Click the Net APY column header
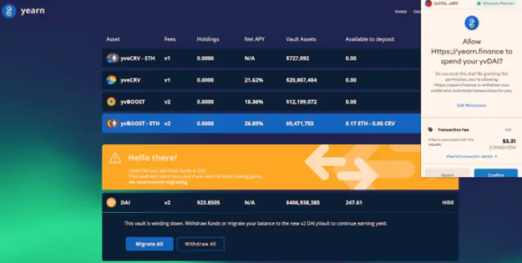The height and width of the screenshot is (263, 522). tap(254, 39)
